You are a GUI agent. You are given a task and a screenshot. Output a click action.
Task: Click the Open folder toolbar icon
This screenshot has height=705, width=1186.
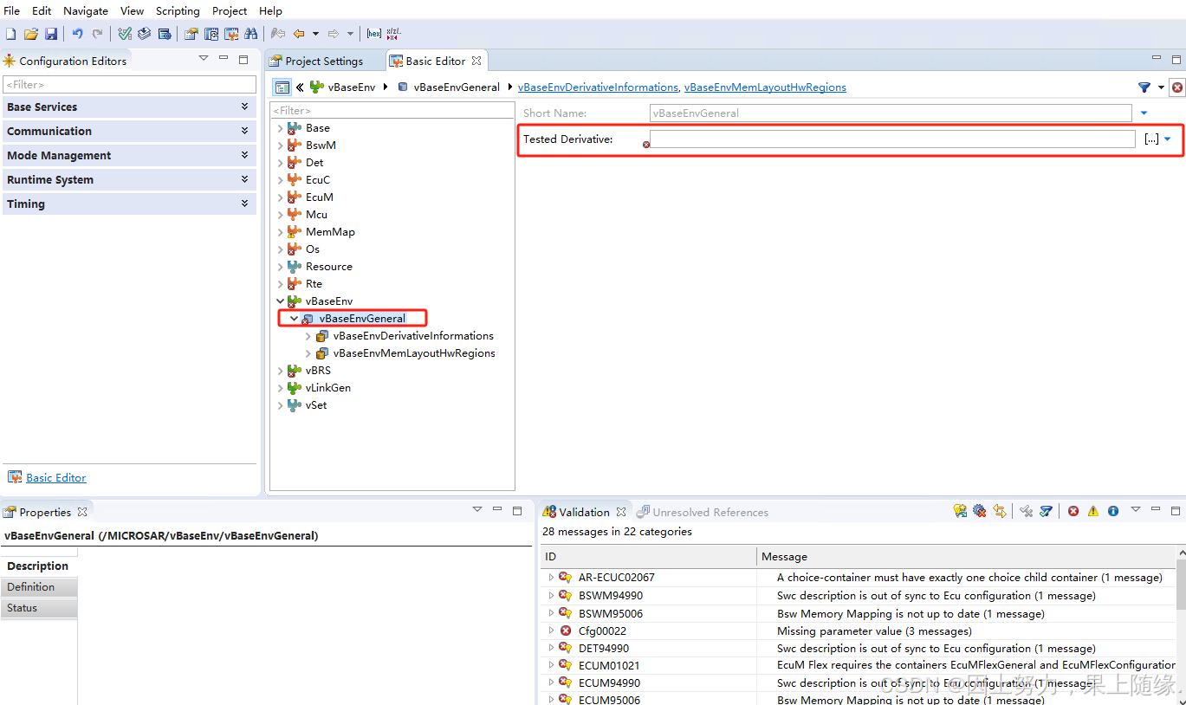[x=30, y=34]
